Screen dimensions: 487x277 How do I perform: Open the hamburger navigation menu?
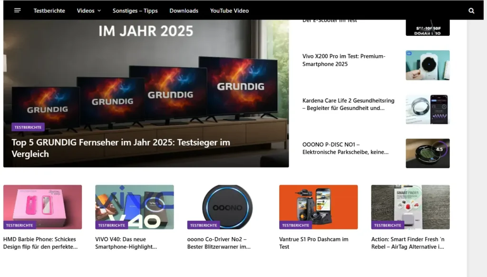point(17,10)
